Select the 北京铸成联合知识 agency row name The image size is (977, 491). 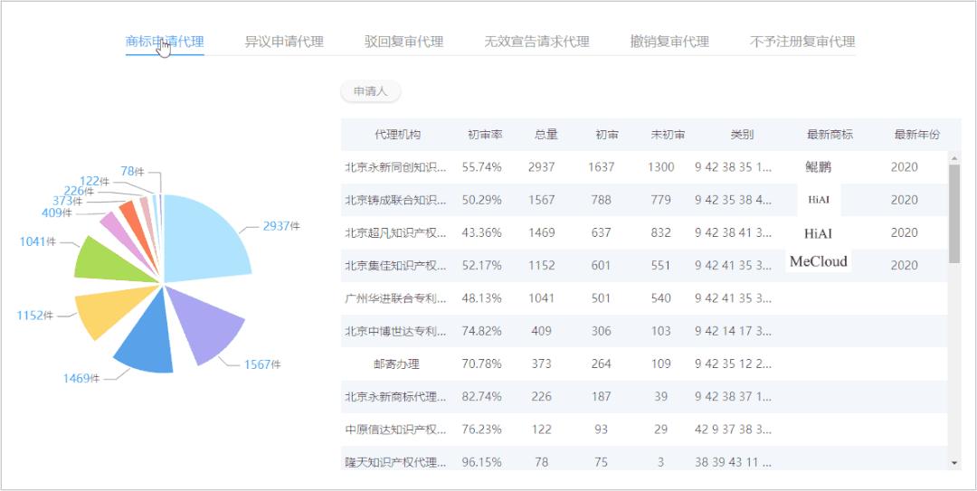tap(395, 200)
